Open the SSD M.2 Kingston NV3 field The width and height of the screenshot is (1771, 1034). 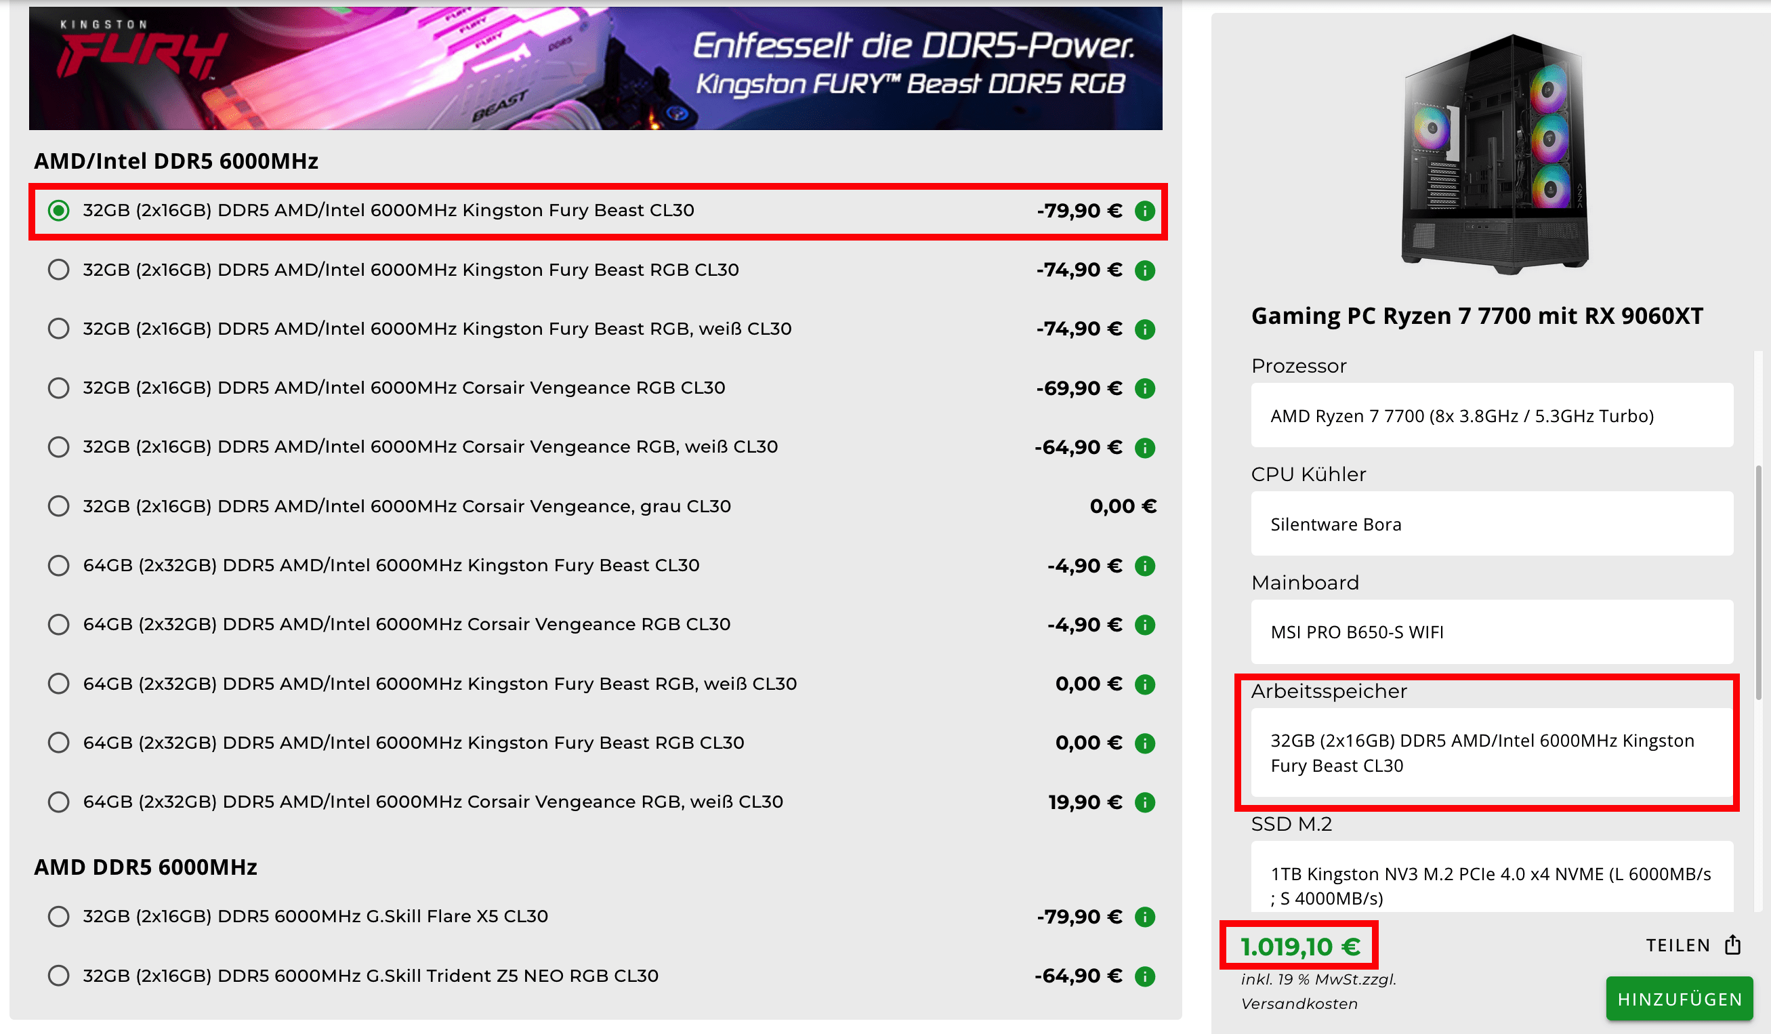(1491, 884)
